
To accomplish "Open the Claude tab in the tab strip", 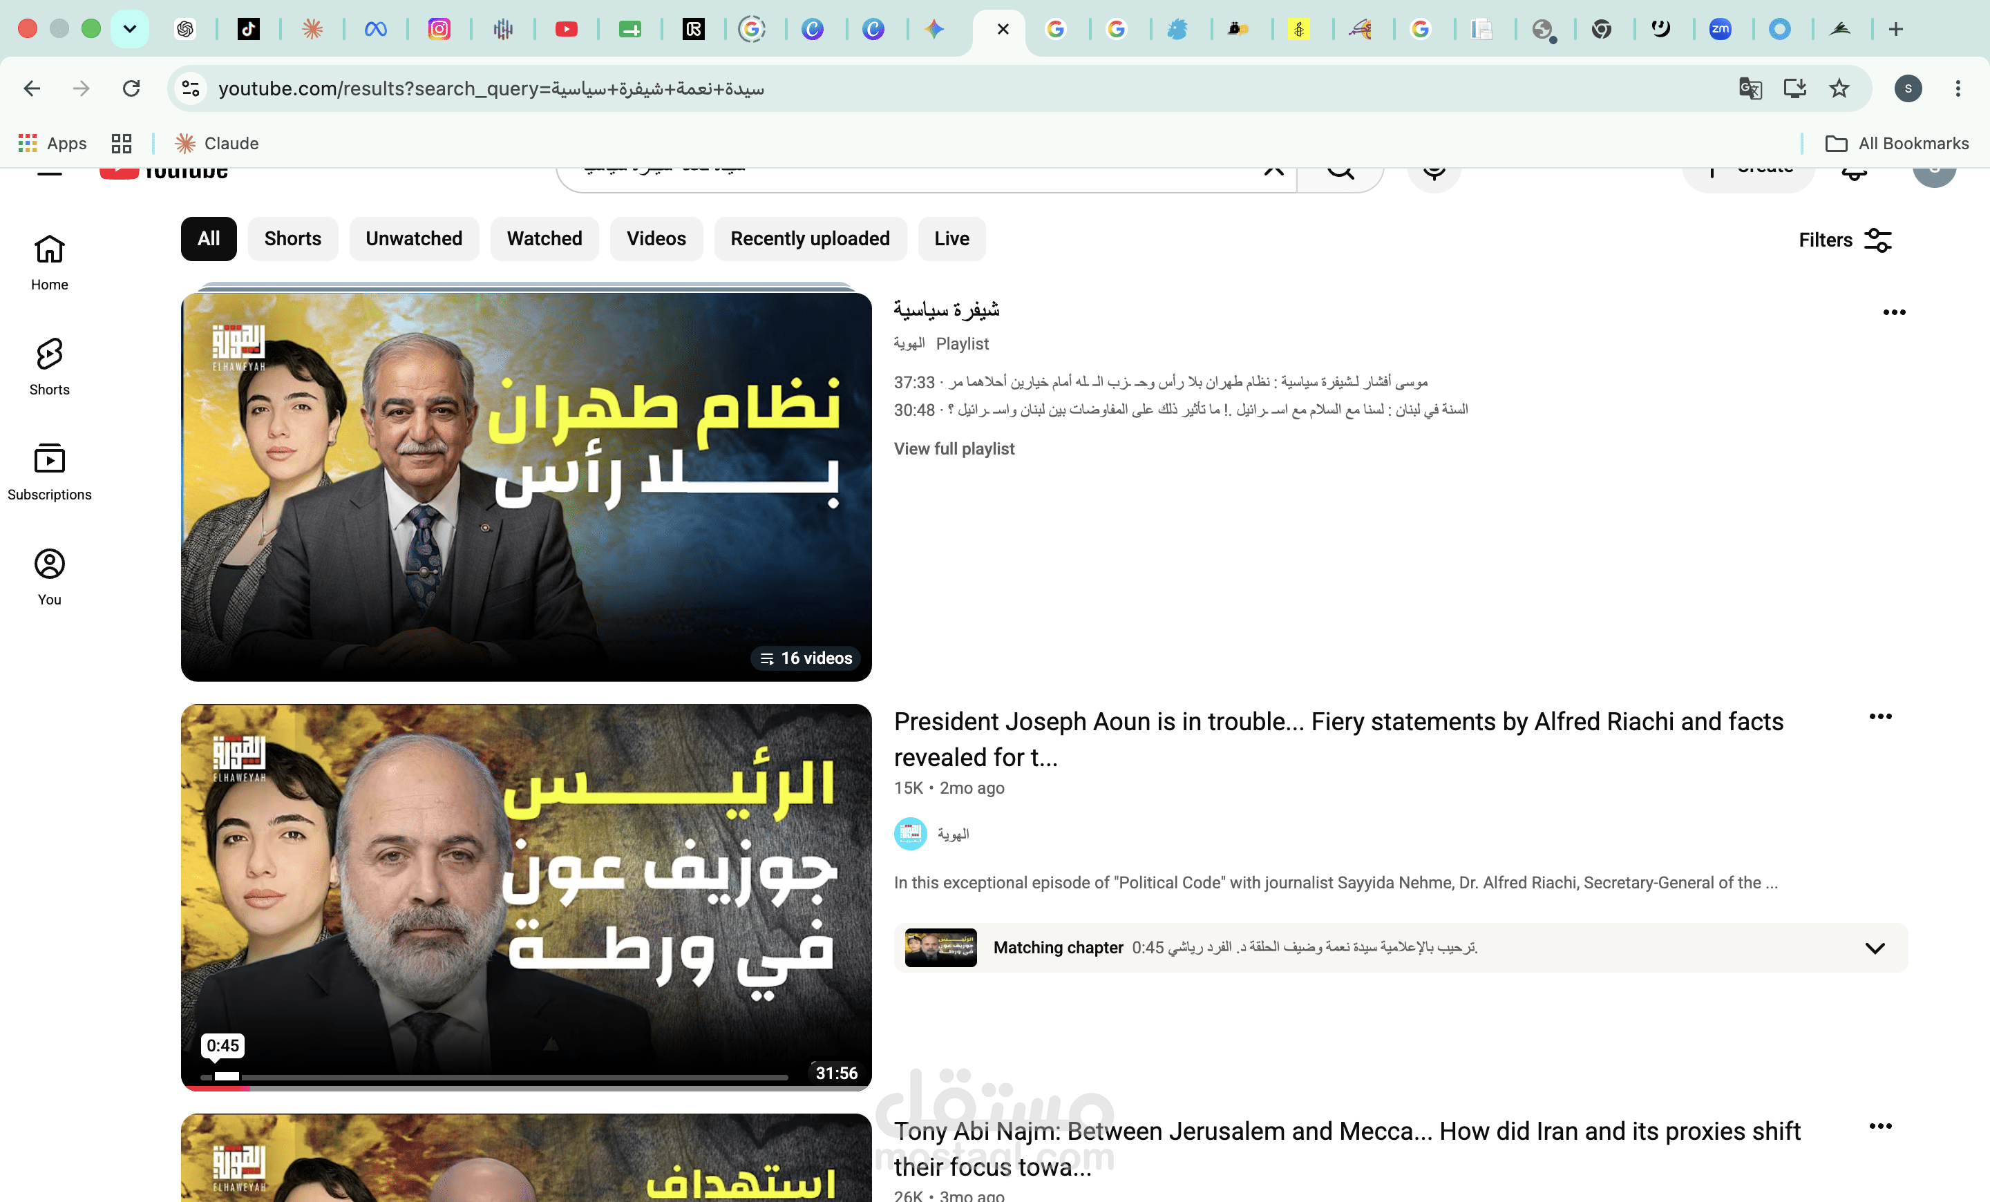I will point(312,30).
